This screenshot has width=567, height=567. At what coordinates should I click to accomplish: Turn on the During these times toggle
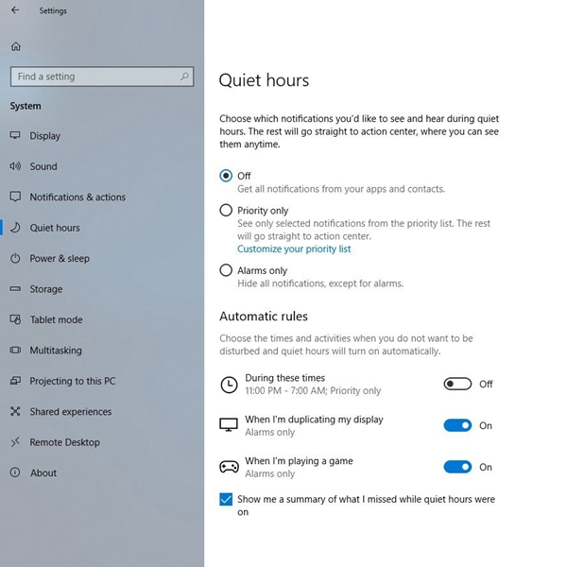pos(457,384)
